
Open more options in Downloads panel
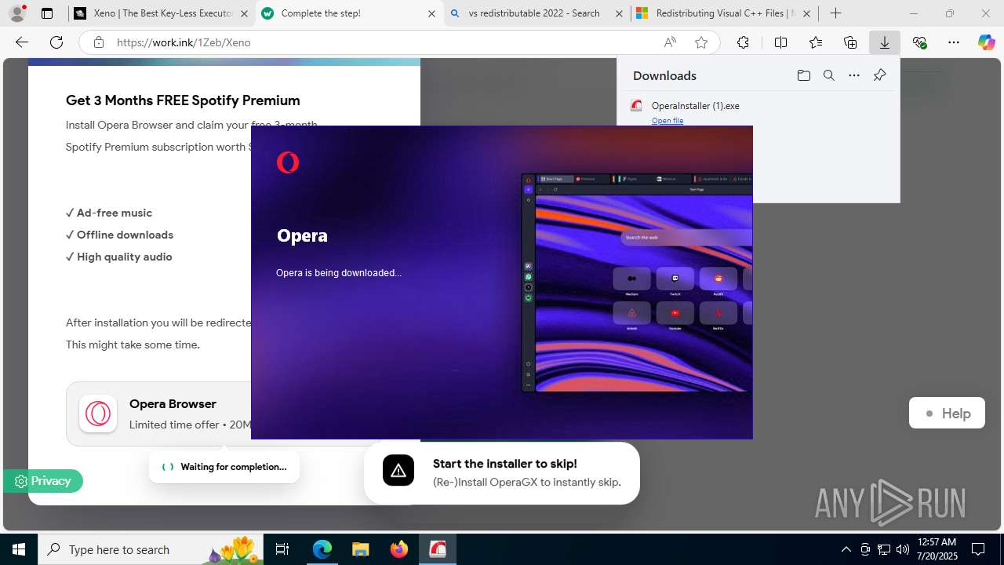[854, 75]
